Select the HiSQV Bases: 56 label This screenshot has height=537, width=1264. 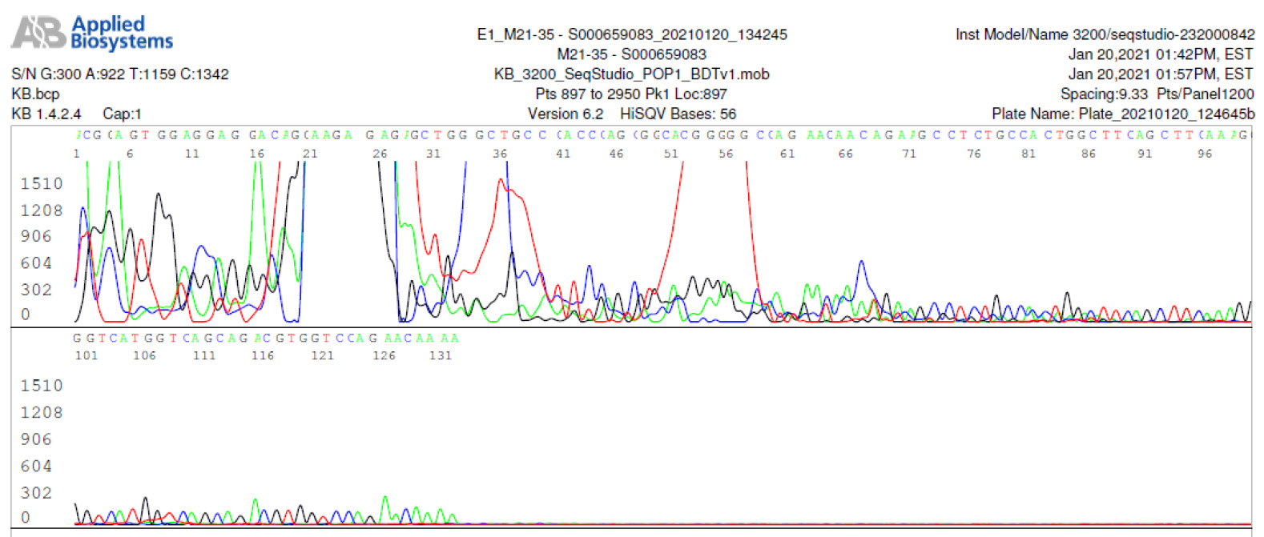[678, 114]
